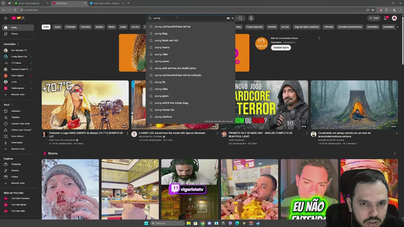Open the on-screen keyboard in search box
The image size is (404, 227).
coord(228,18)
